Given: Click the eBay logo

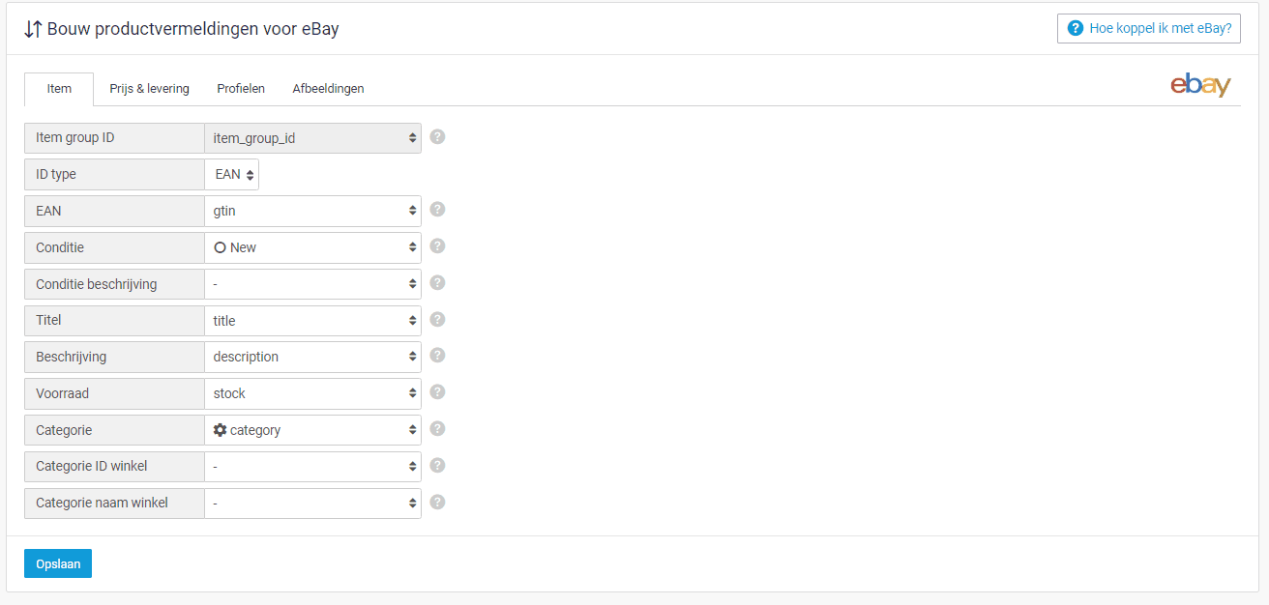Looking at the screenshot, I should [1199, 85].
